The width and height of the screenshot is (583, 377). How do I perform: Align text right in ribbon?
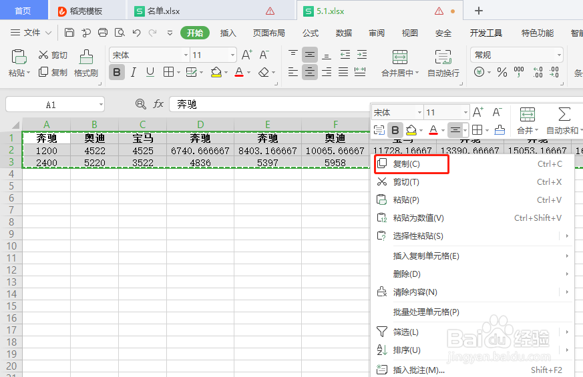pyautogui.click(x=327, y=71)
